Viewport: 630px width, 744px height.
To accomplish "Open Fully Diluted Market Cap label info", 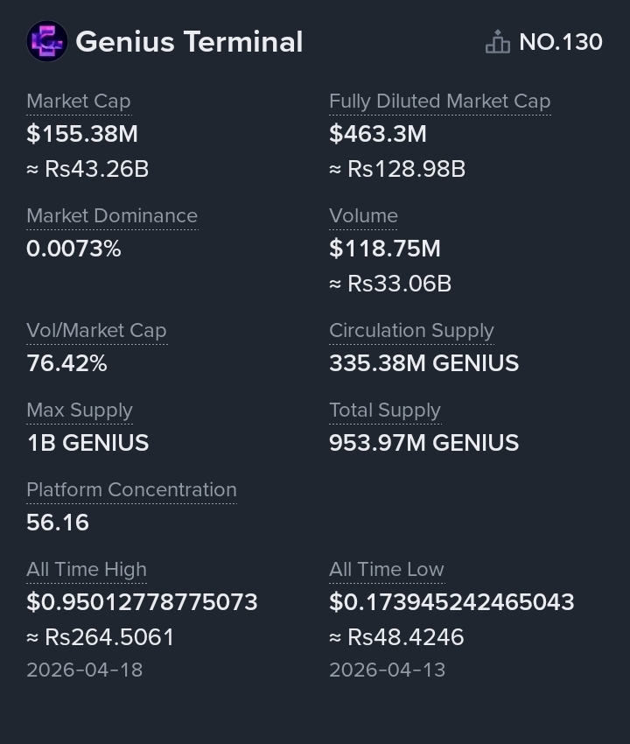I will pos(440,101).
